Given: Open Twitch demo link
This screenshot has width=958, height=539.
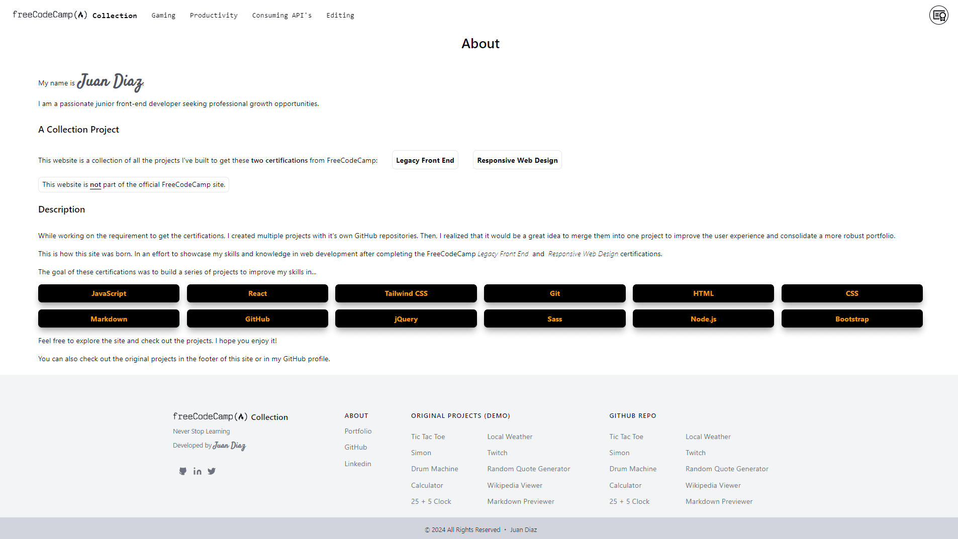Looking at the screenshot, I should click(497, 453).
